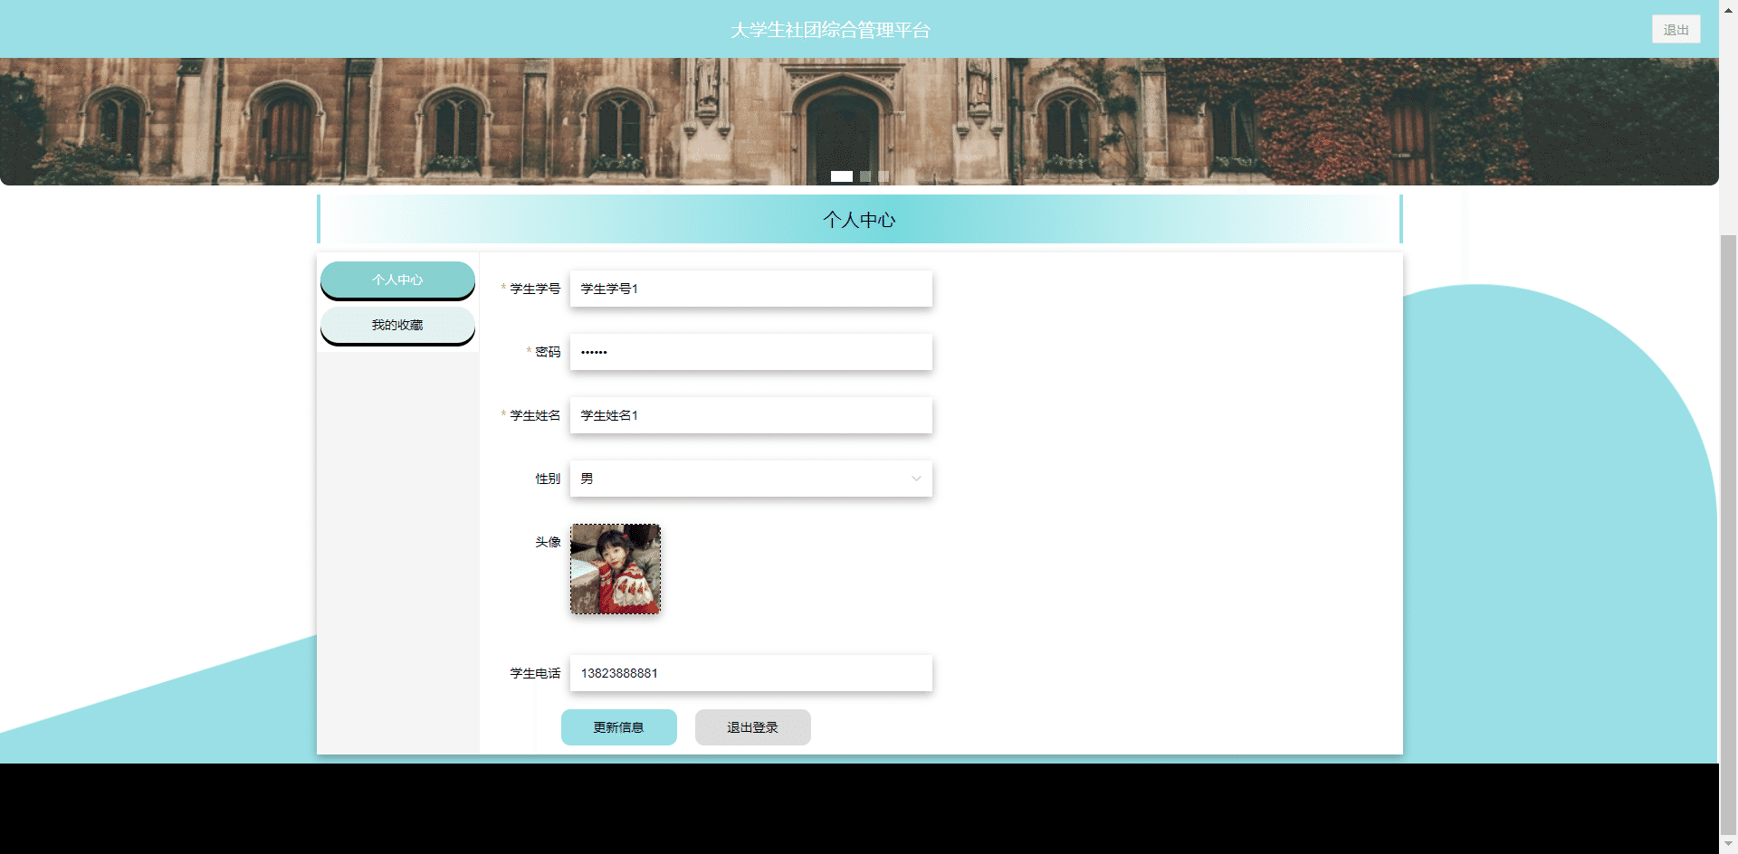Click the 大学生社团综合管理平台 site title
Screen dimensions: 1738x854
pyautogui.click(x=831, y=30)
